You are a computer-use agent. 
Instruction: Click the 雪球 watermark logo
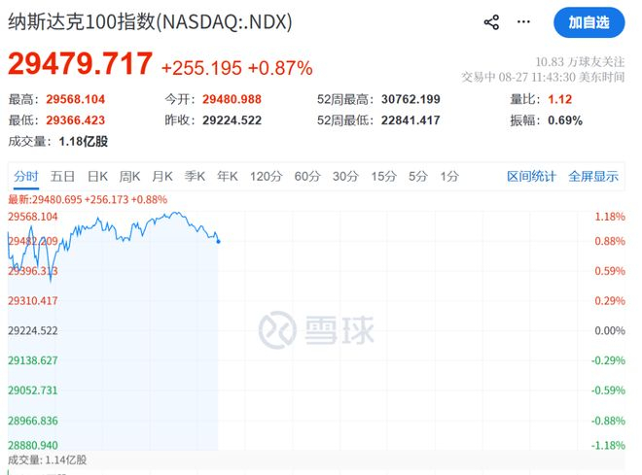click(316, 329)
